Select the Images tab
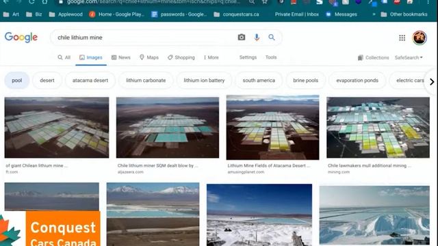438x246 pixels. [91, 57]
